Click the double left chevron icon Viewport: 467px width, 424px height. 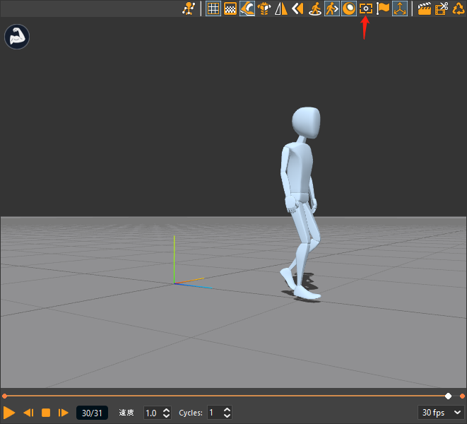tap(297, 8)
